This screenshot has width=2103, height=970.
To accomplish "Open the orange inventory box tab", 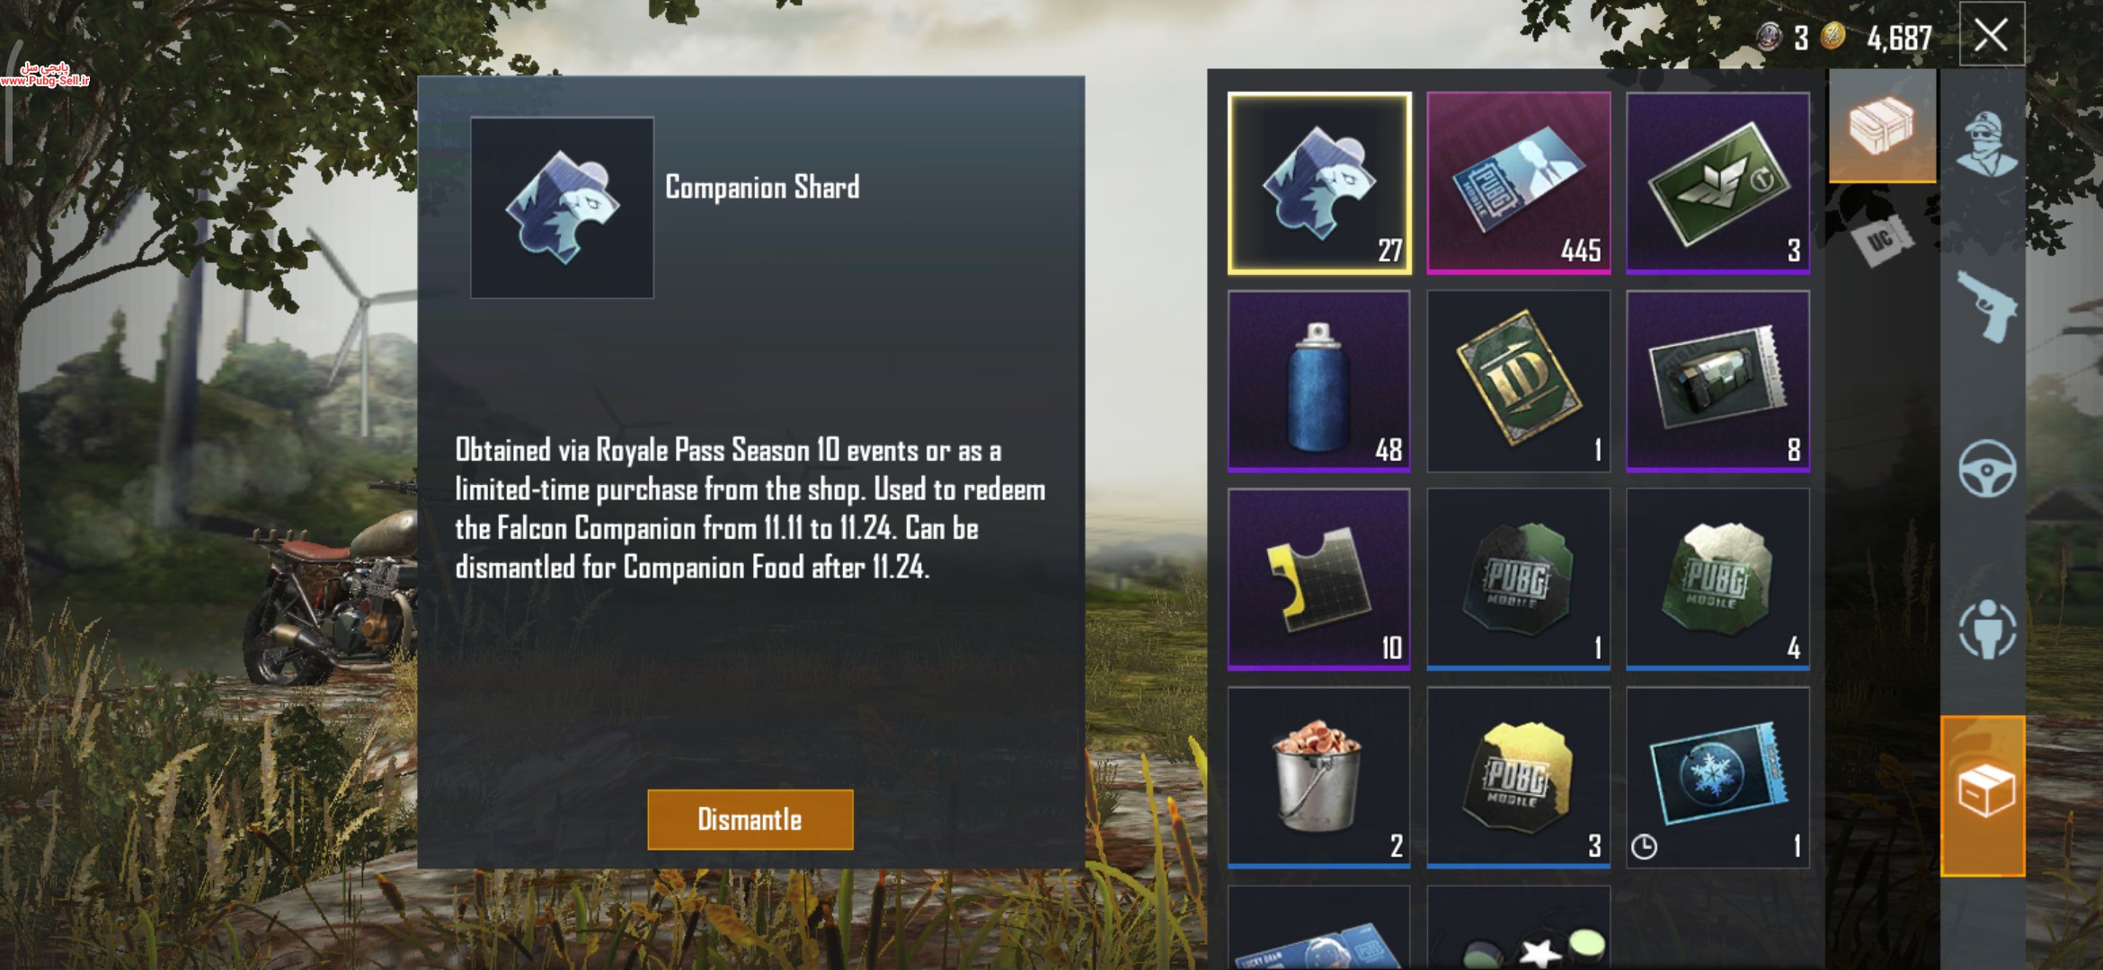I will point(1983,795).
